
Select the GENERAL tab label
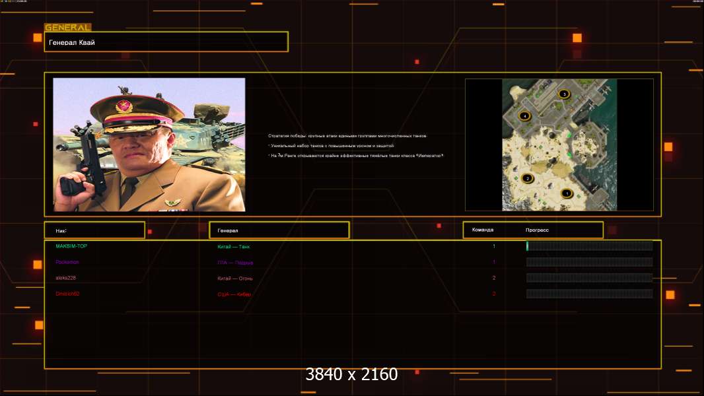67,28
